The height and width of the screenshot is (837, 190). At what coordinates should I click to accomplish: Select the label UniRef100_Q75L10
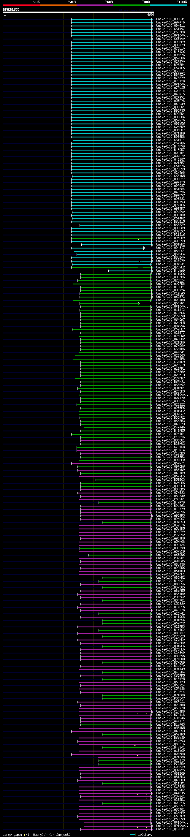pyautogui.click(x=170, y=48)
